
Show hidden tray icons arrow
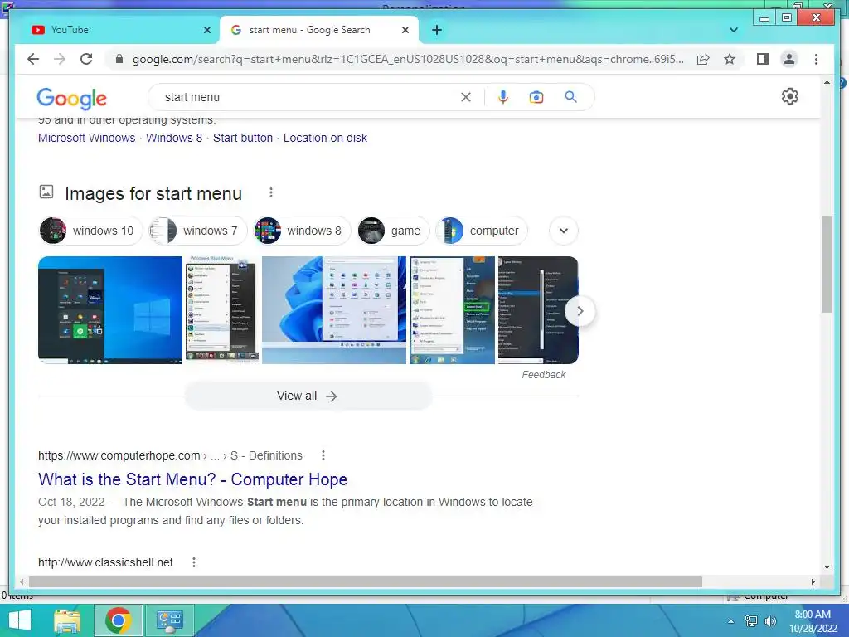731,621
